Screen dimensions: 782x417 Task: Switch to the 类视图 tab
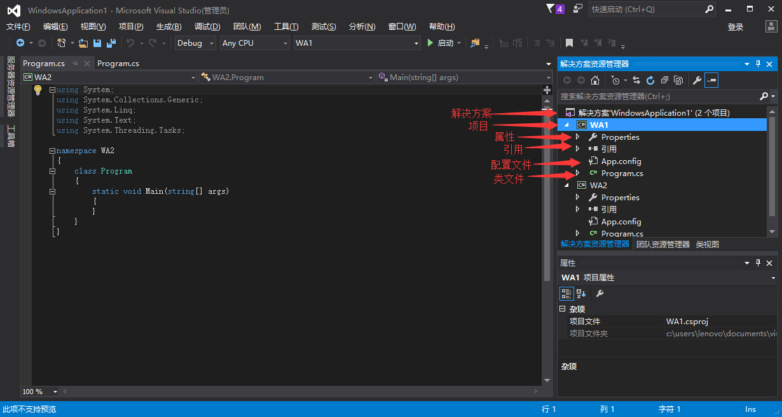[708, 245]
